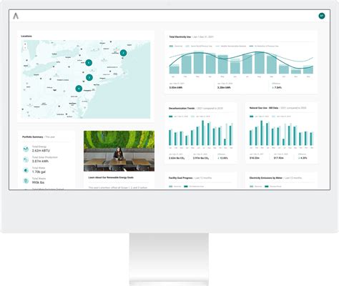Click the January bar in Total Electricity Use chart
This screenshot has width=339, height=286.
tap(175, 69)
